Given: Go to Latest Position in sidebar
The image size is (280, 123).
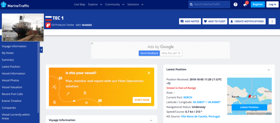Looking at the screenshot, I should click(11, 67).
